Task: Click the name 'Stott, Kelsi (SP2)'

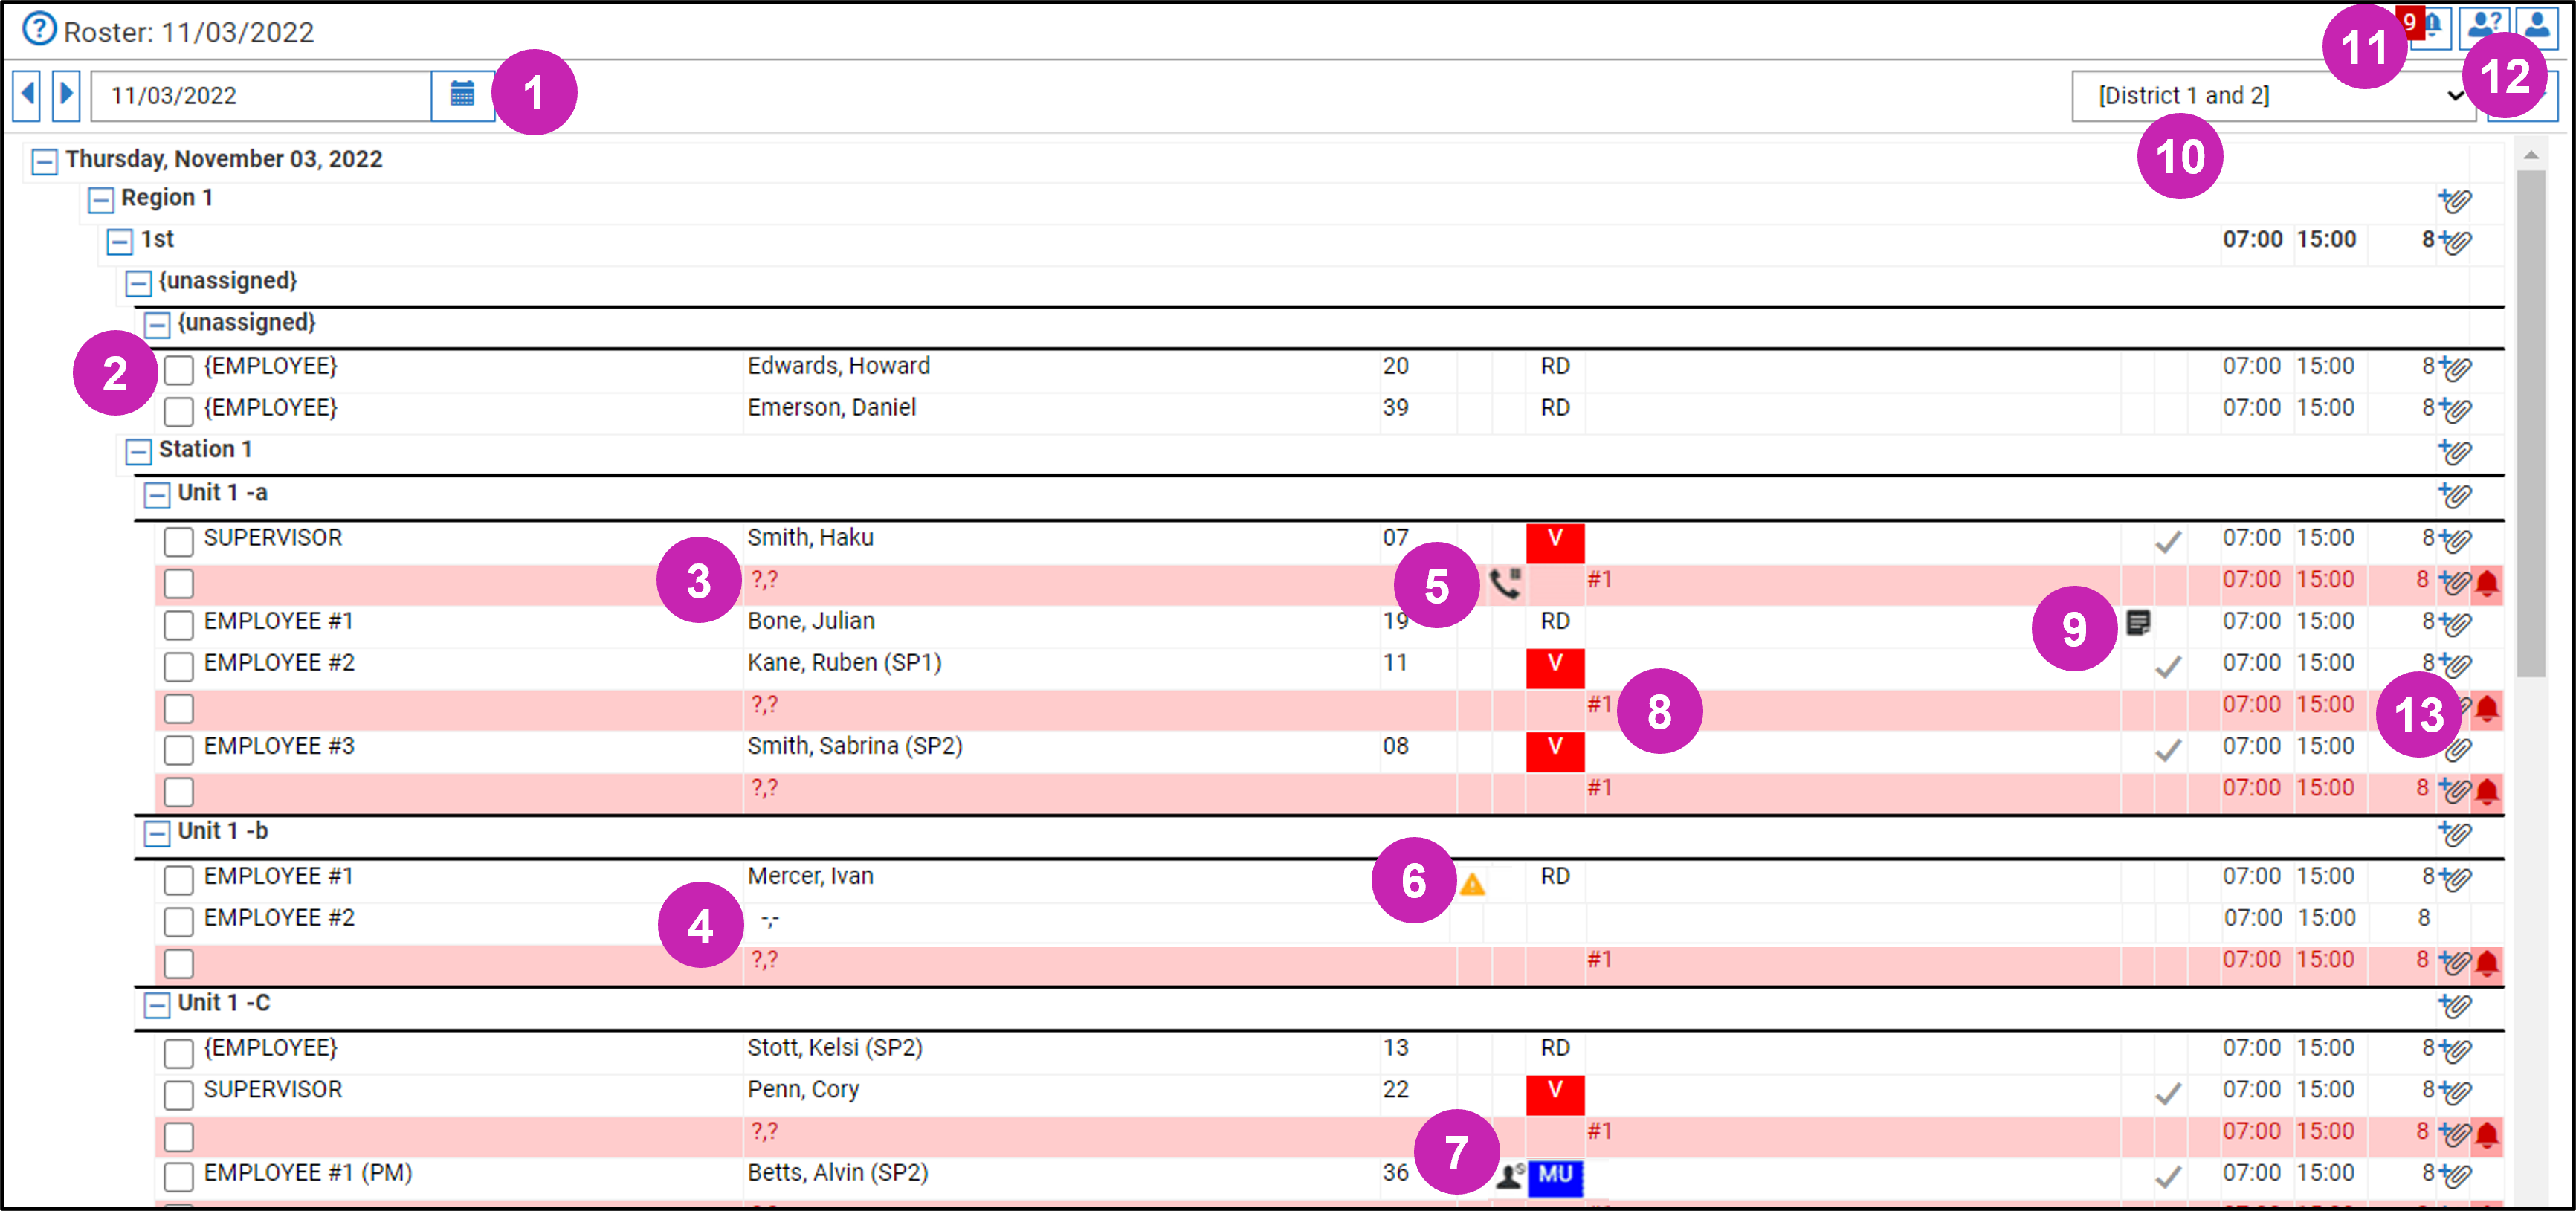Action: (x=835, y=1048)
